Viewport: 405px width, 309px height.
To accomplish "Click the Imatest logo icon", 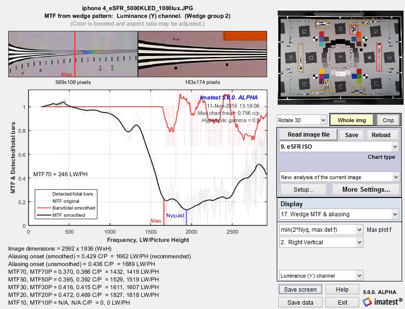I will (367, 302).
